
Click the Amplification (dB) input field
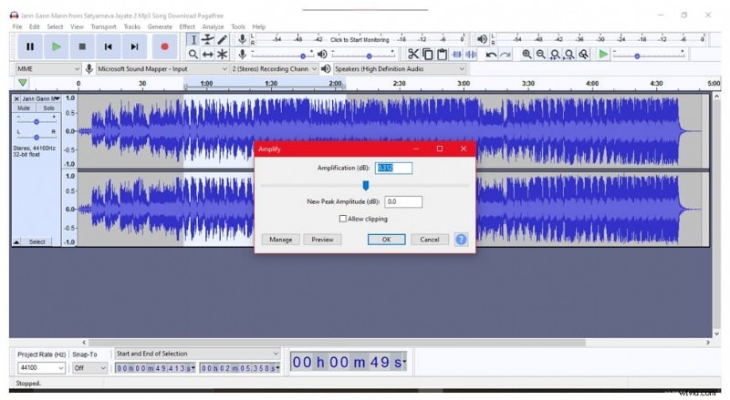(394, 168)
